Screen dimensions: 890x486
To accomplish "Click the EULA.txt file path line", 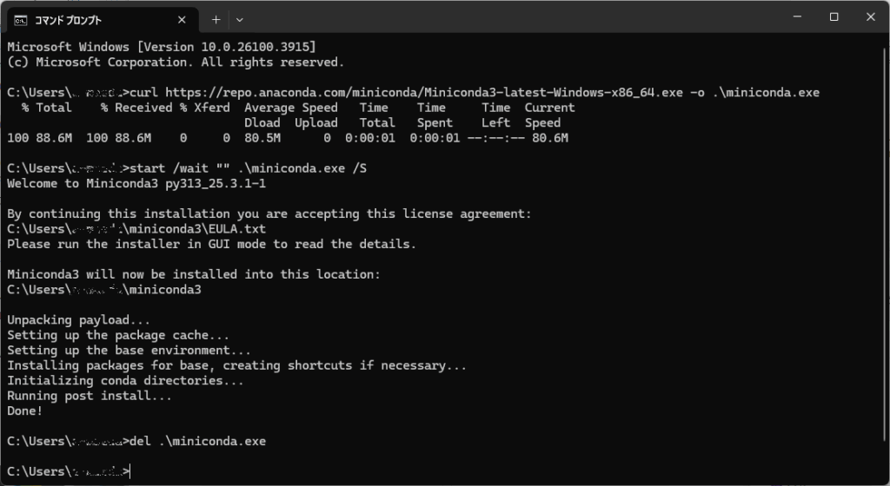I will [x=136, y=229].
